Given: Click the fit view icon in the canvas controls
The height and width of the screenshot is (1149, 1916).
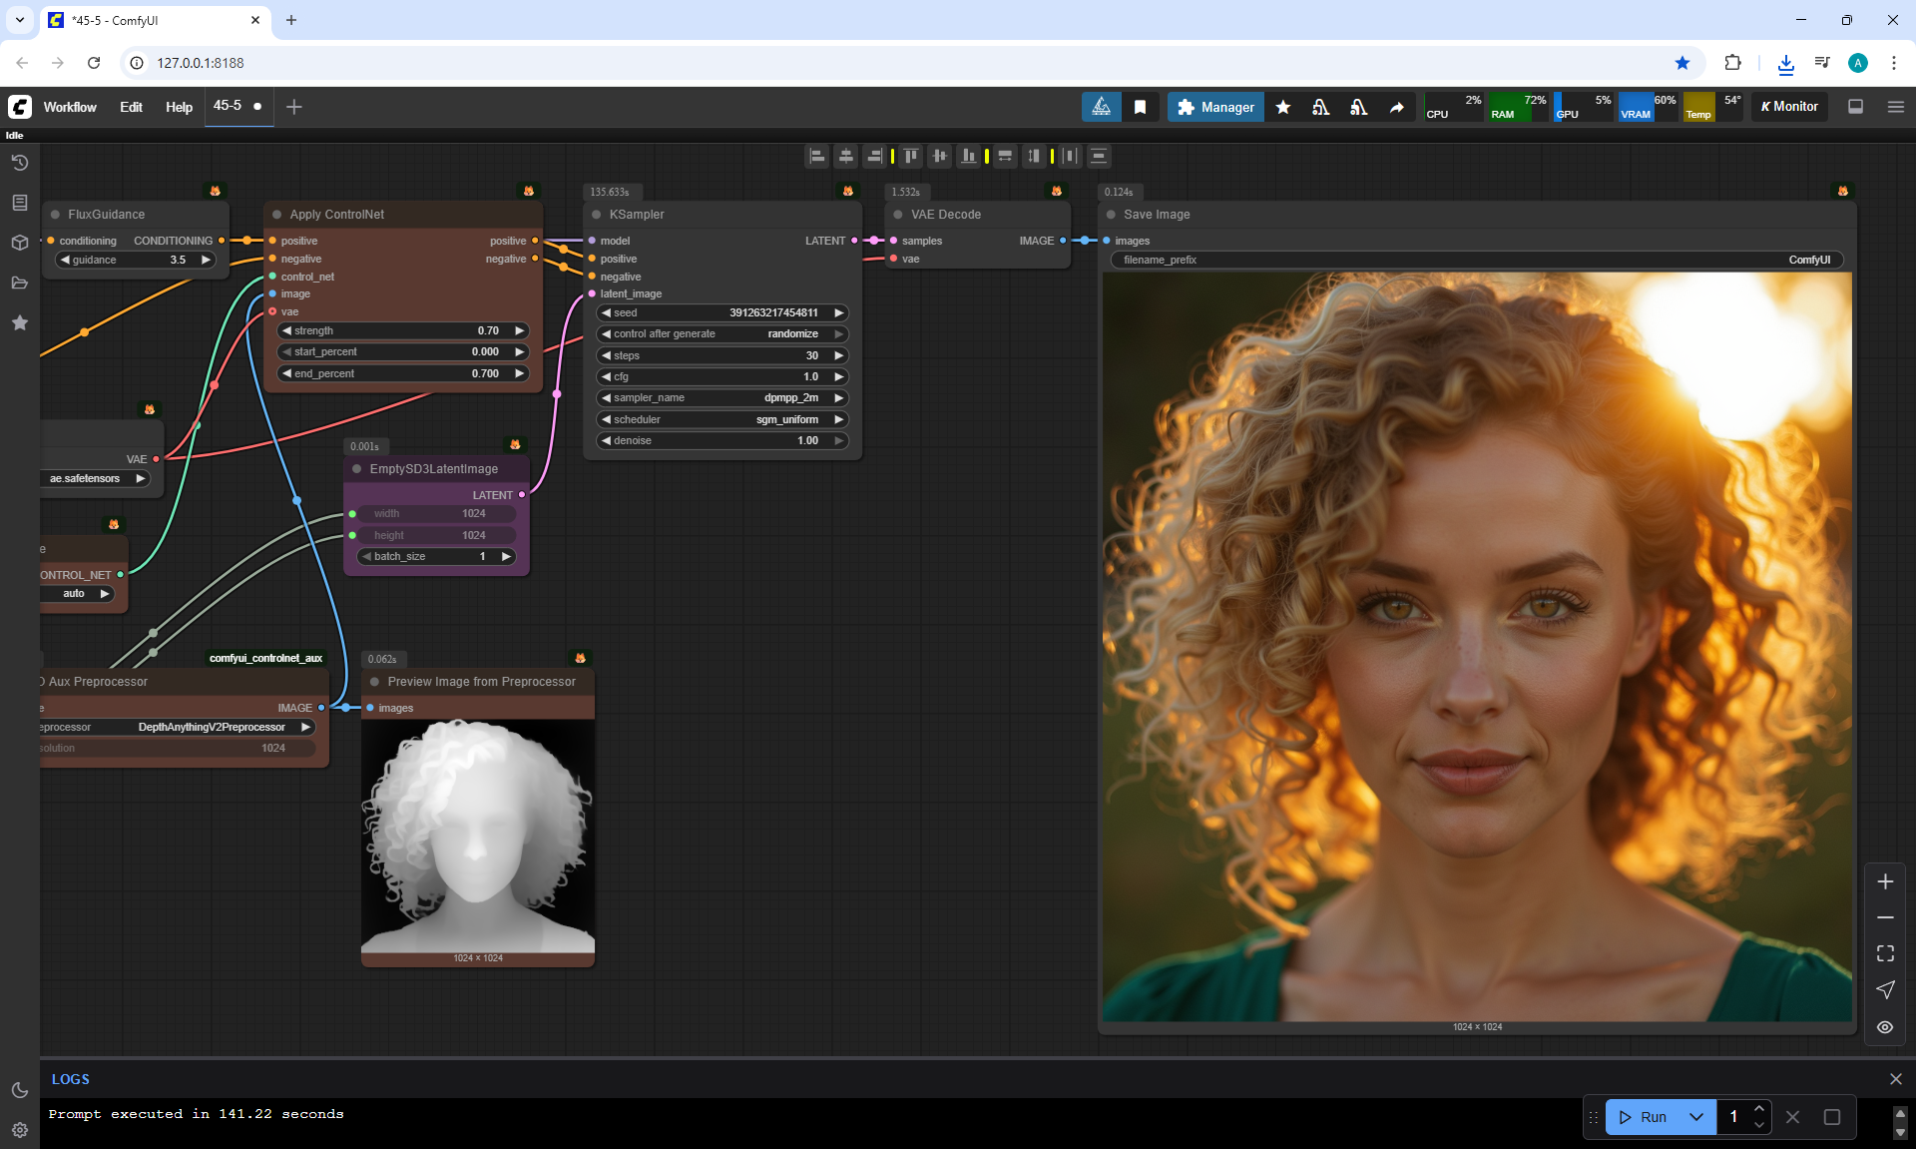Looking at the screenshot, I should click(x=1885, y=953).
